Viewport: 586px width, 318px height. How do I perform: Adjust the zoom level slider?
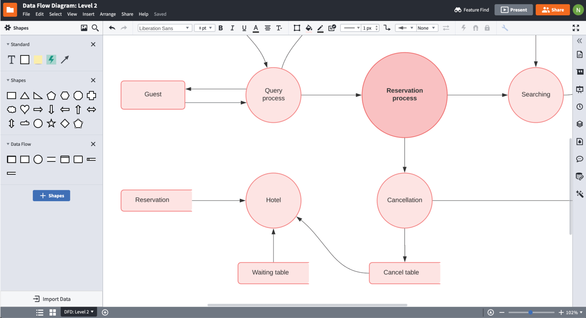(x=531, y=312)
